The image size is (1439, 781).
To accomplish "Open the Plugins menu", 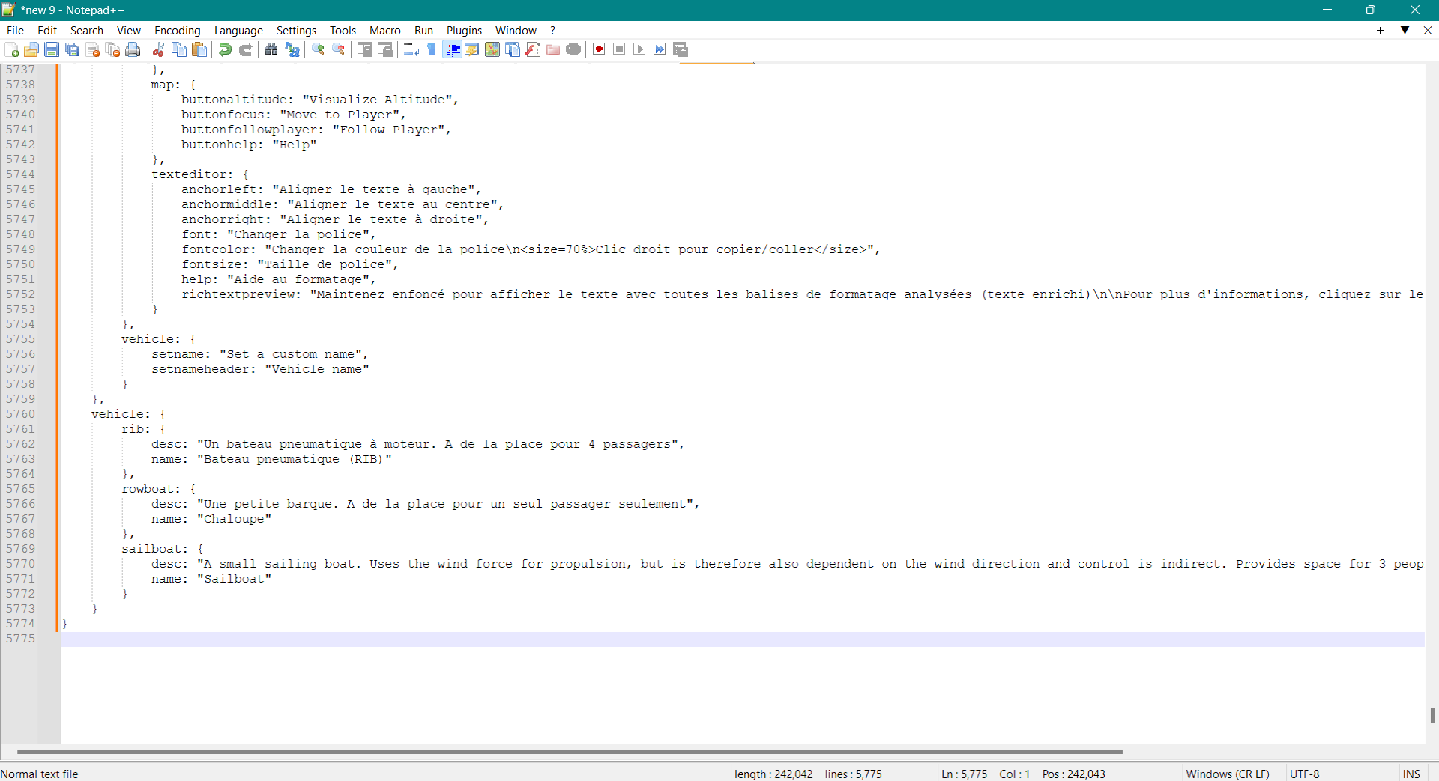I will (x=464, y=31).
